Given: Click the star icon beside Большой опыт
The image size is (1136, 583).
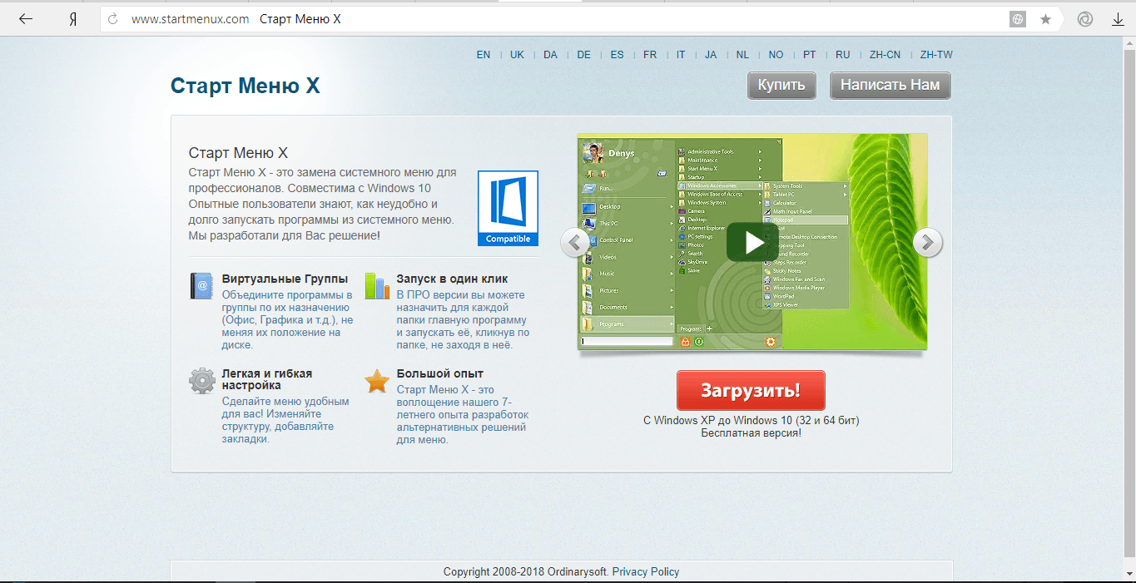Looking at the screenshot, I should [377, 381].
